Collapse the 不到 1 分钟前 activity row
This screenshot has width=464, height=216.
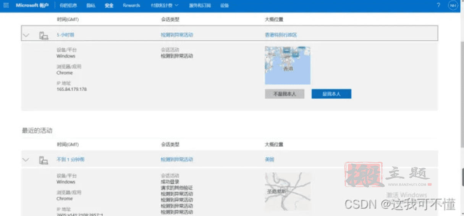click(x=26, y=160)
